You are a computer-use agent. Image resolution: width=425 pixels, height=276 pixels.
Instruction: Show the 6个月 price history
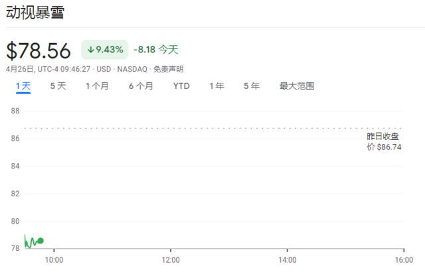coord(141,86)
